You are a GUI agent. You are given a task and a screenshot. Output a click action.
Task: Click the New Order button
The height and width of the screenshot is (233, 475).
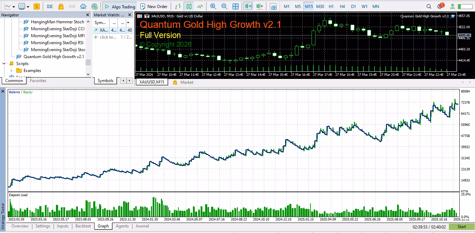154,6
